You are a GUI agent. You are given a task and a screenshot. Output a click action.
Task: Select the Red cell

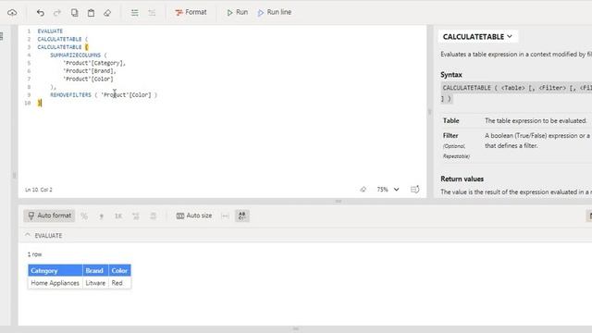(x=119, y=283)
